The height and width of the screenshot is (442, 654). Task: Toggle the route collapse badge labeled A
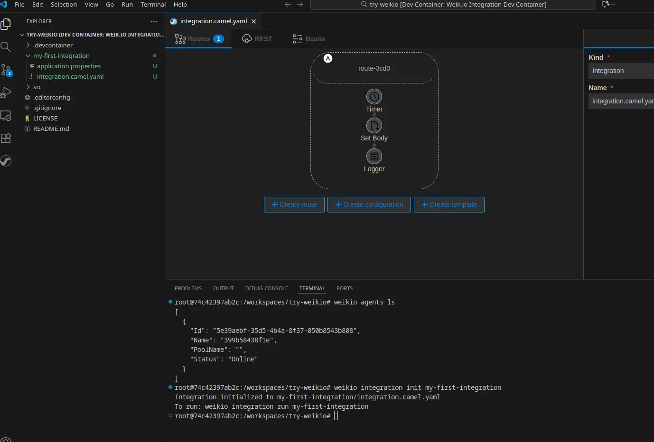coord(327,58)
